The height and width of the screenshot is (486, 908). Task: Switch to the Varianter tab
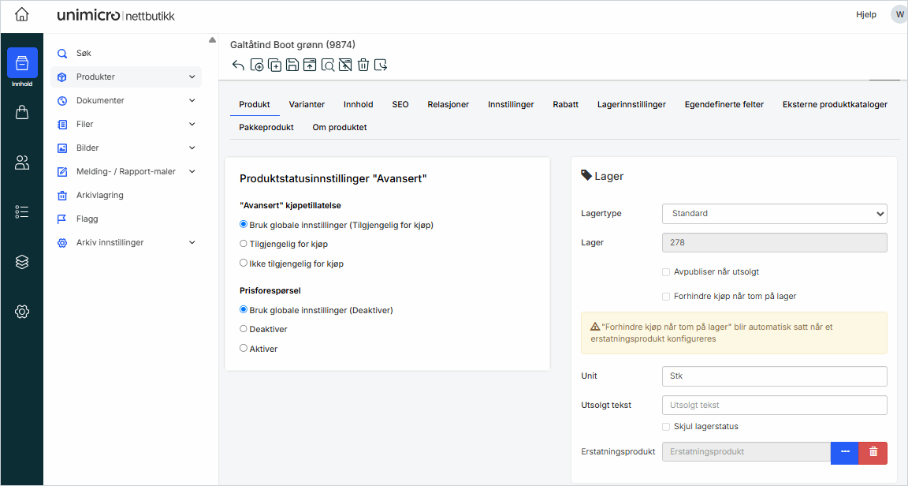[307, 104]
